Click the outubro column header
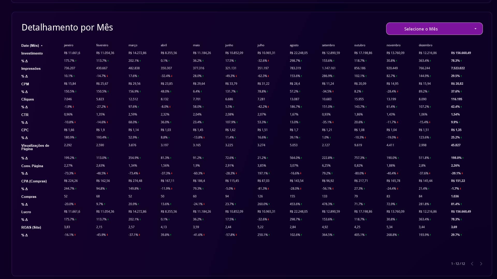Image resolution: width=497 pixels, height=279 pixels. (360, 45)
